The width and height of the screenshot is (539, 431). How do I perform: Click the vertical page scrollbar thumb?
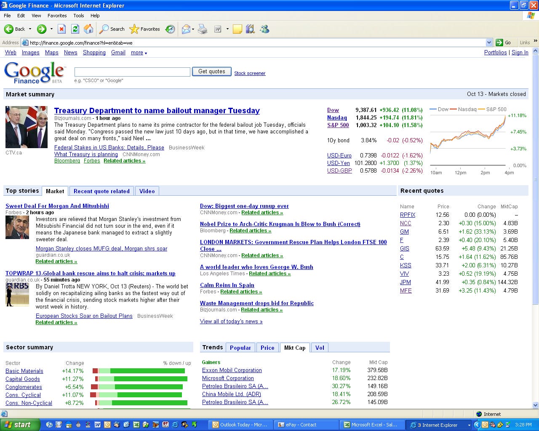(535, 179)
